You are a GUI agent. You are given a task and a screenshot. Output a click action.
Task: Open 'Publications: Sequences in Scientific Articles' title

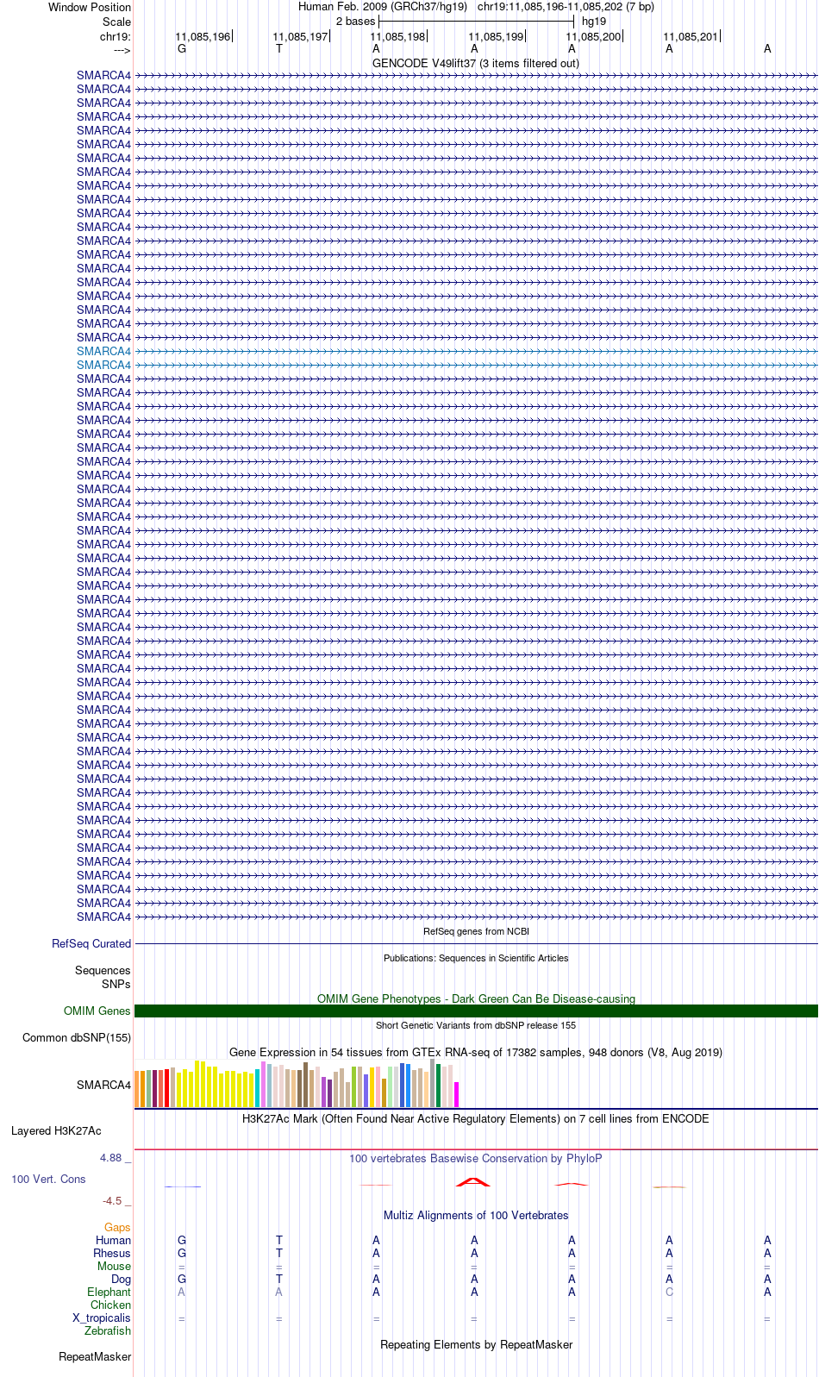coord(476,958)
